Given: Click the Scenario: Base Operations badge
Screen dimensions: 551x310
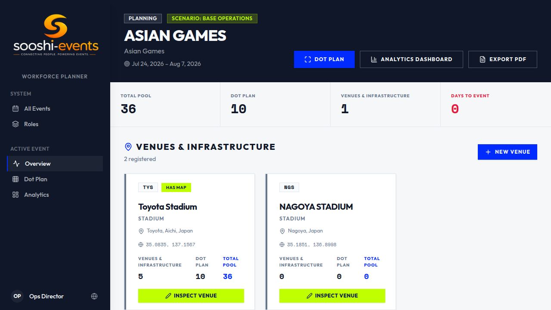Looking at the screenshot, I should click(x=212, y=19).
